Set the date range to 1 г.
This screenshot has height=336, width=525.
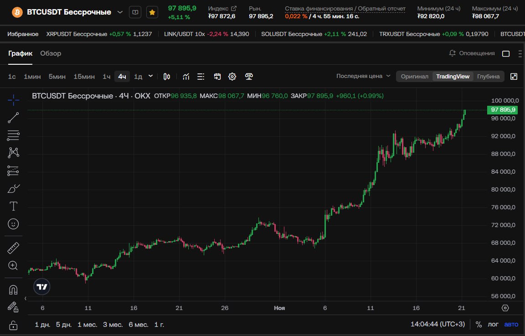[159, 325]
